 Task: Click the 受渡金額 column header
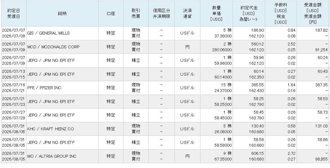click(312, 14)
